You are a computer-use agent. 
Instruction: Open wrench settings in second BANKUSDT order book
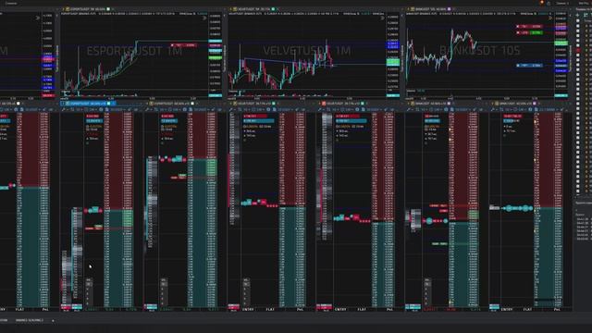492,109
